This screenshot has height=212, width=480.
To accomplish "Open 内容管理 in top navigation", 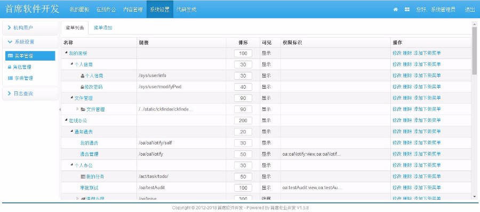I will (x=133, y=10).
